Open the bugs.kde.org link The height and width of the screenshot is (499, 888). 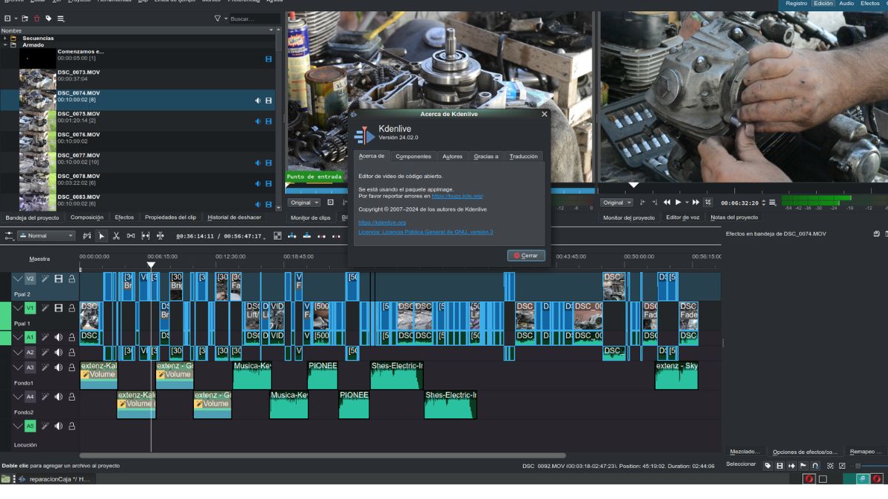tap(457, 196)
